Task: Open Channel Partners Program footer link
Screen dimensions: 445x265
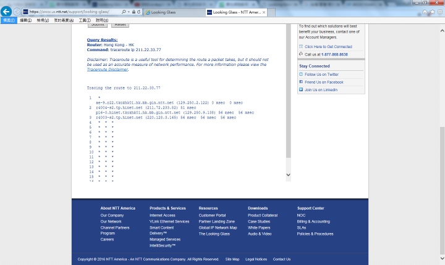Action: tap(115, 230)
